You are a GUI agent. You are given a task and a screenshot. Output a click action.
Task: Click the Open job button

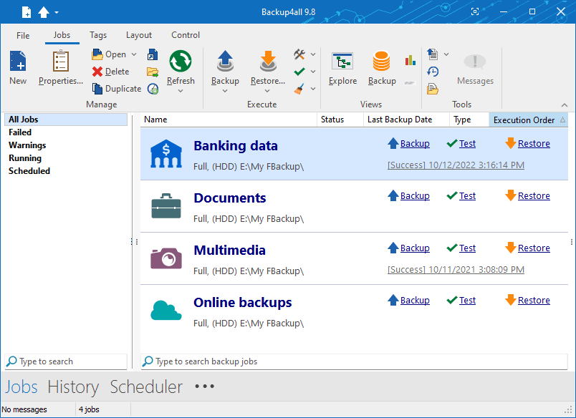109,54
